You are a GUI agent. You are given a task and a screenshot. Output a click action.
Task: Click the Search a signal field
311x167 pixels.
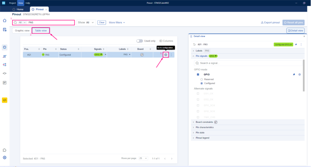coord(248,63)
